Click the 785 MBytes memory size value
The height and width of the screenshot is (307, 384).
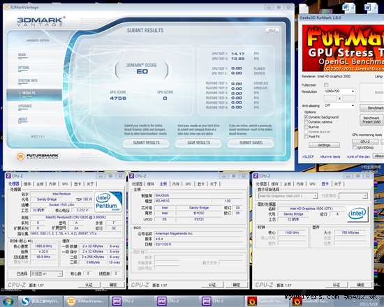(x=350, y=232)
